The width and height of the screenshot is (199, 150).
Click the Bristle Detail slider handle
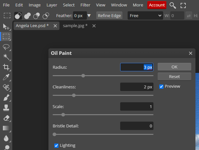point(55,135)
